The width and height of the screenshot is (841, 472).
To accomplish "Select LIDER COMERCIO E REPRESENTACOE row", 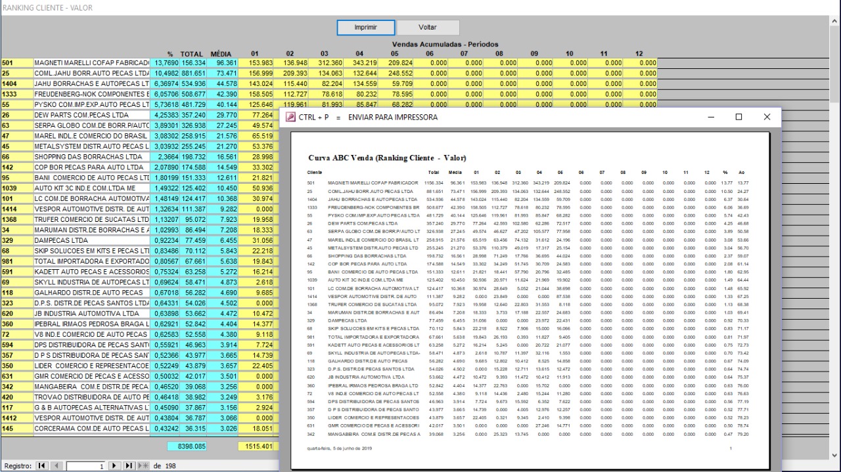I will pos(92,366).
